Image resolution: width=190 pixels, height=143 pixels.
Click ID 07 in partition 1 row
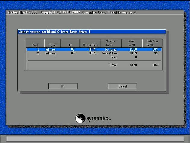(x=73, y=49)
